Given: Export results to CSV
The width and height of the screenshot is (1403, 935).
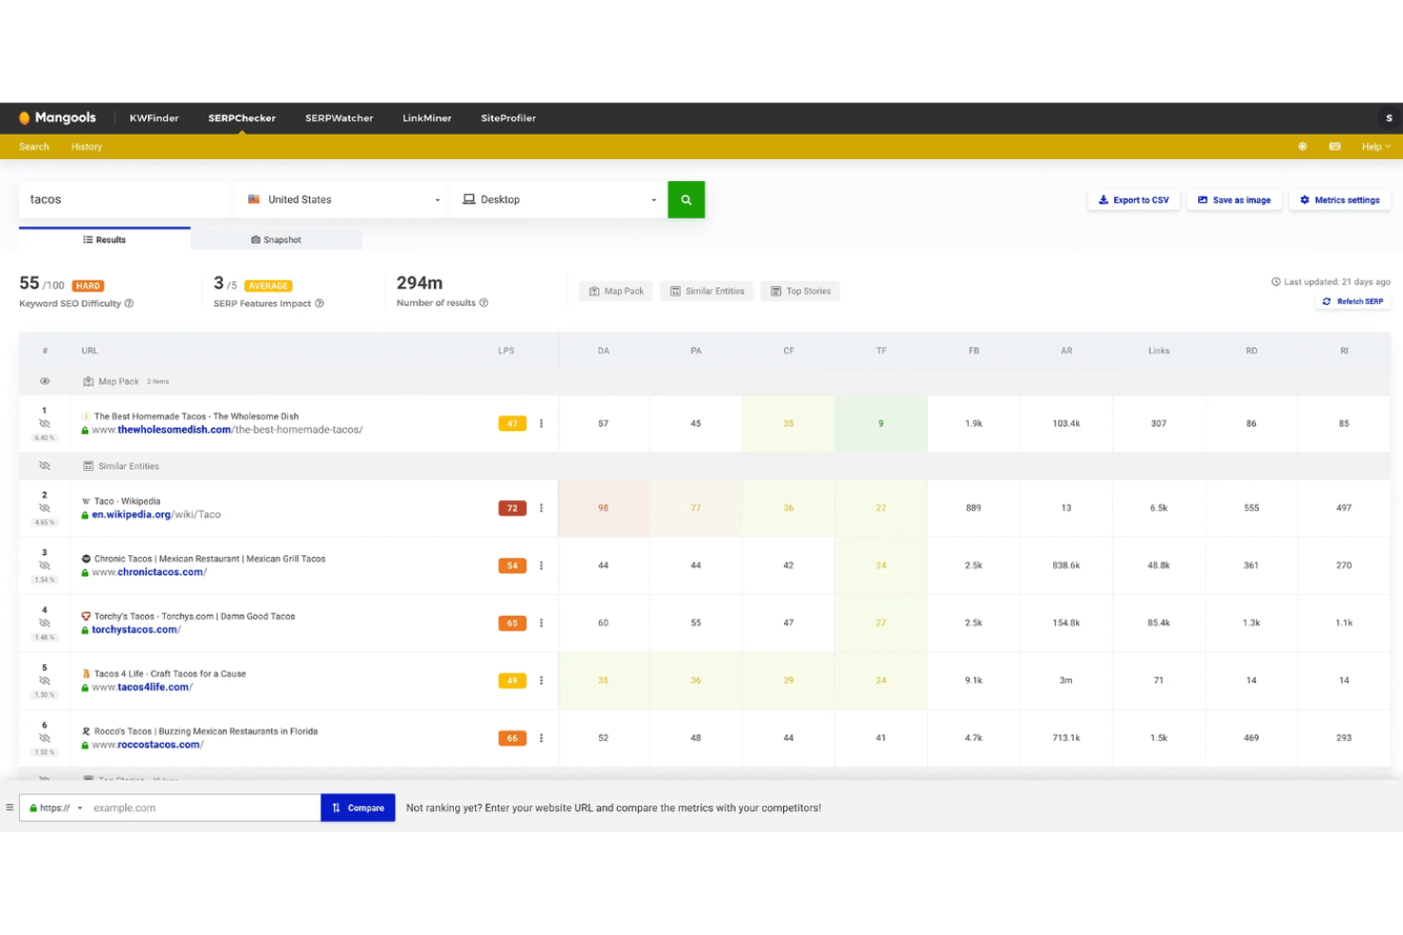Looking at the screenshot, I should coord(1134,200).
